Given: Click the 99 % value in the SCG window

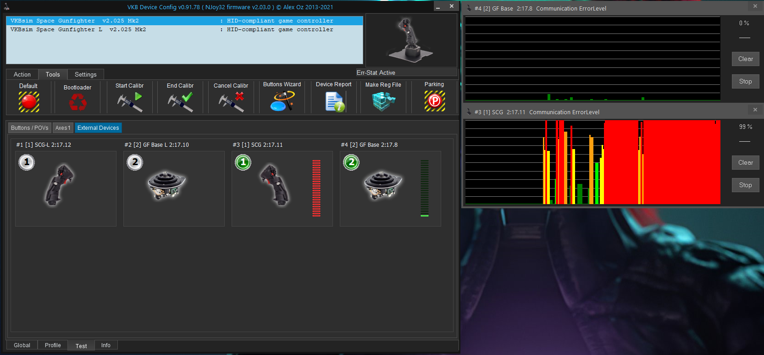Looking at the screenshot, I should [x=746, y=127].
